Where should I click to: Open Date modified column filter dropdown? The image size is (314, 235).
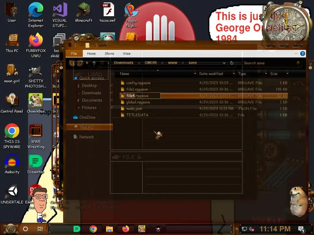click(x=233, y=74)
